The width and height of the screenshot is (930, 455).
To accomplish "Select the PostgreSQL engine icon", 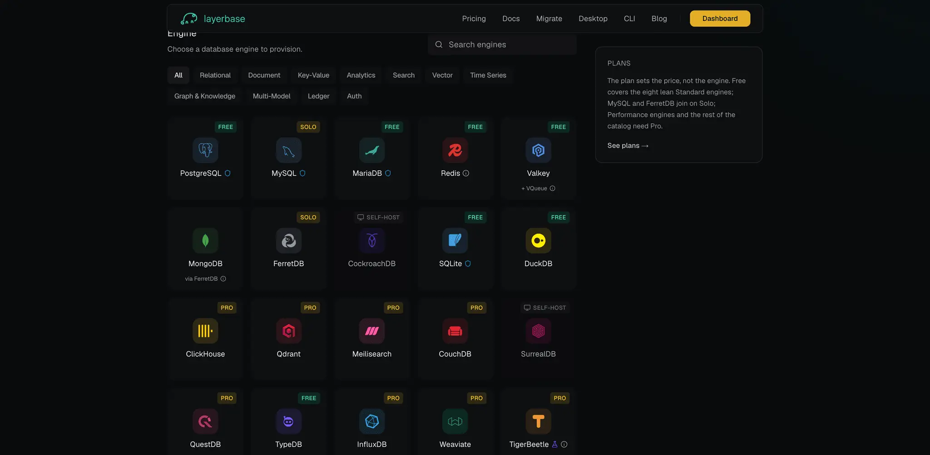I will pos(205,150).
